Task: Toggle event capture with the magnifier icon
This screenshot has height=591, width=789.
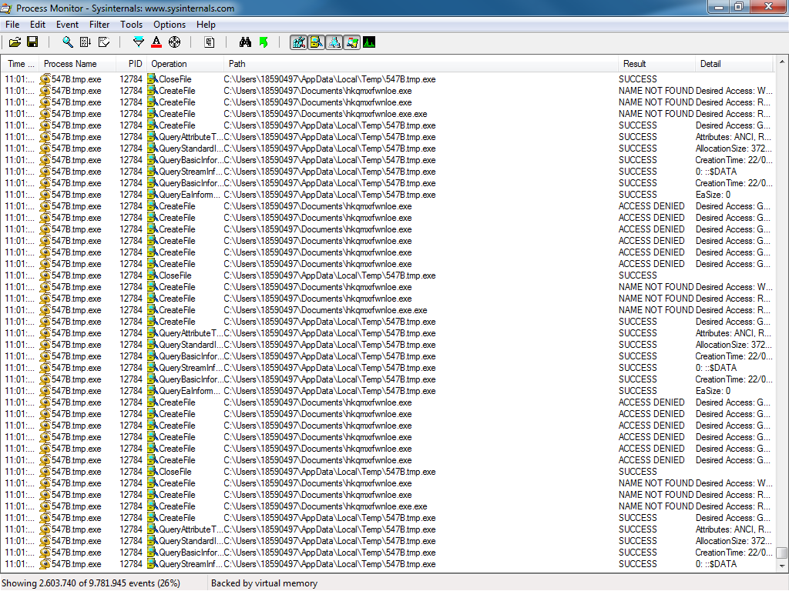Action: (68, 42)
